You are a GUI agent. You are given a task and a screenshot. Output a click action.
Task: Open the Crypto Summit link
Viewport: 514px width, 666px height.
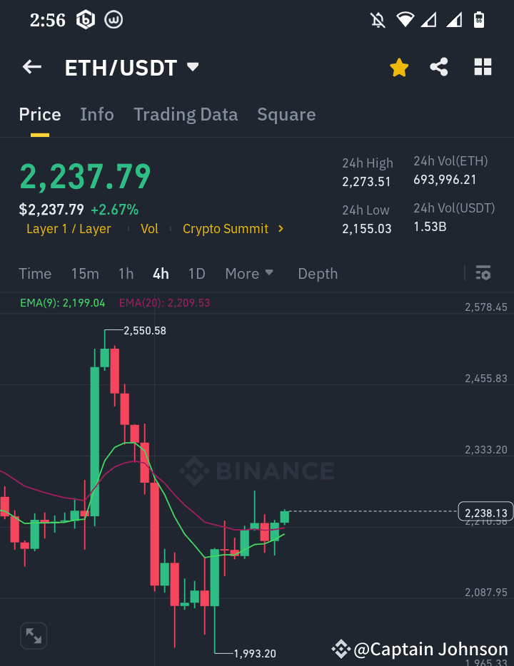226,229
